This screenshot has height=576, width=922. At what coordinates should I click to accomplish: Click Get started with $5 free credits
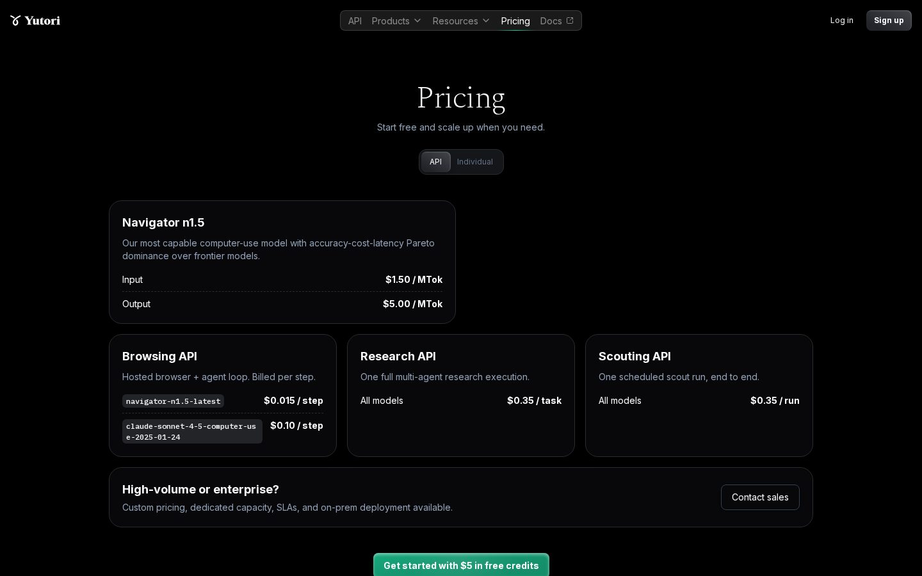click(x=461, y=565)
